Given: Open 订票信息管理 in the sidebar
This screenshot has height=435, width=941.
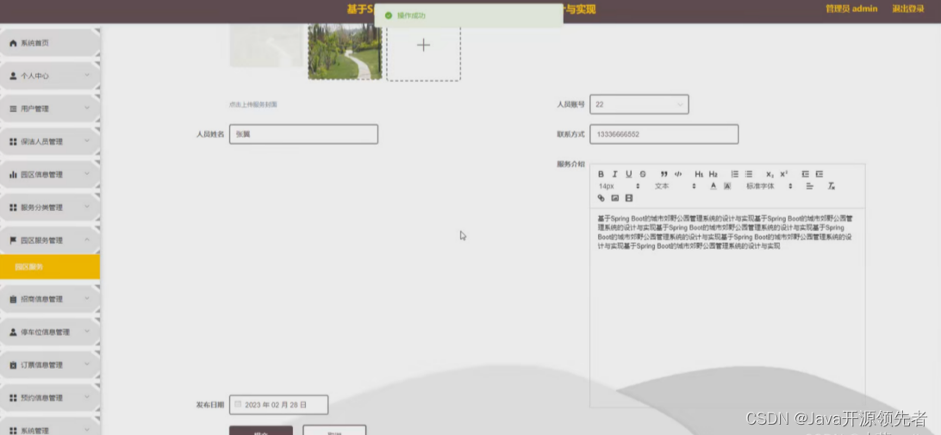Looking at the screenshot, I should pyautogui.click(x=49, y=365).
